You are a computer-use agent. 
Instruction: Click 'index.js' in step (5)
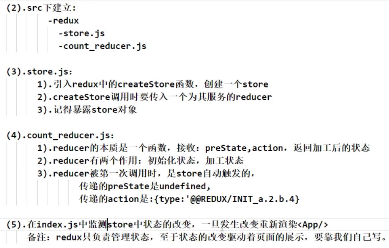(x=57, y=225)
